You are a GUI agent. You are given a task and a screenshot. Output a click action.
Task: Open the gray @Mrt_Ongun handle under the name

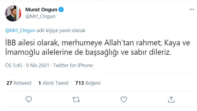(40, 16)
